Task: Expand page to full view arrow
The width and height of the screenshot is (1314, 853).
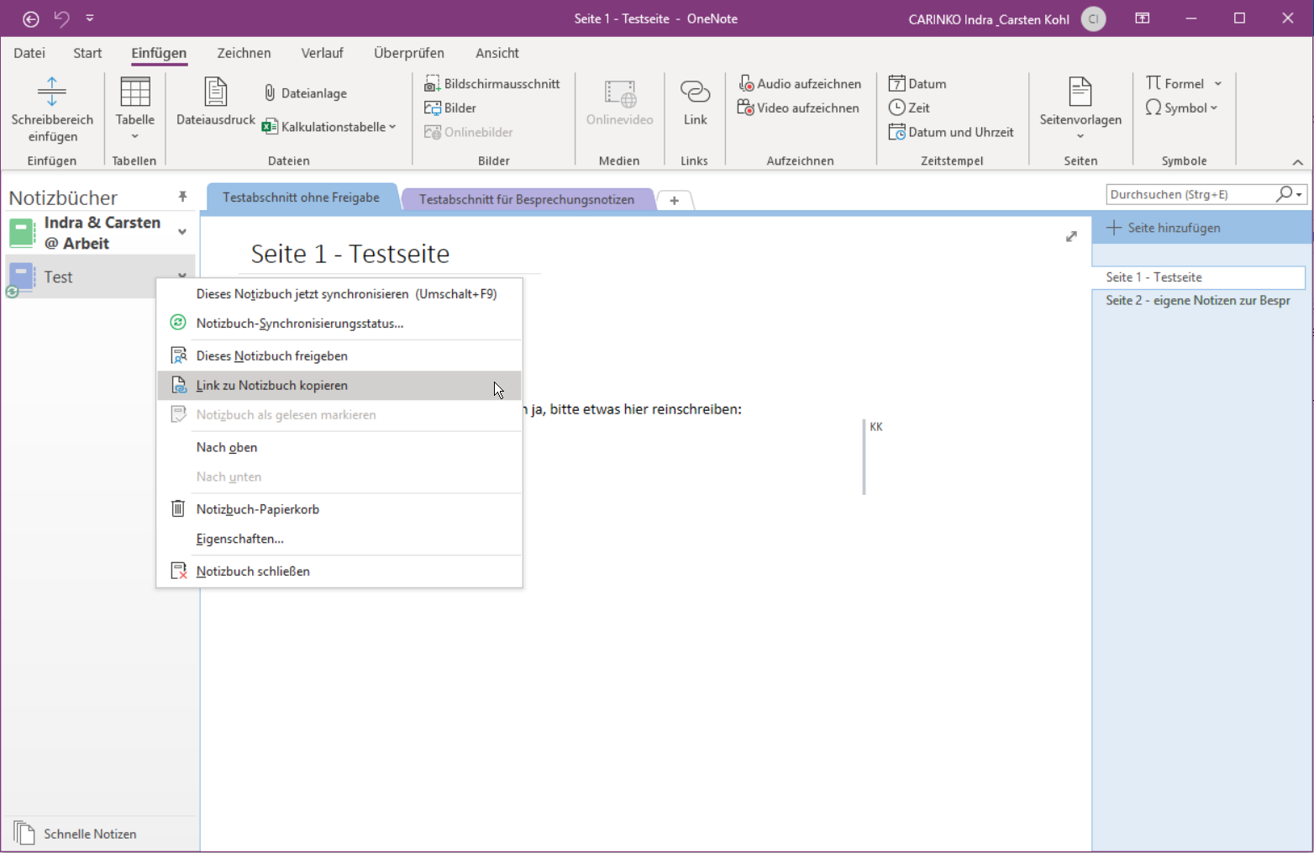Action: [x=1071, y=237]
